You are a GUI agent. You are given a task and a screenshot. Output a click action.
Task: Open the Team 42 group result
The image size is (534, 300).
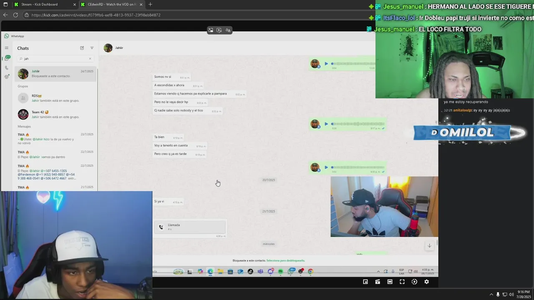click(x=55, y=115)
